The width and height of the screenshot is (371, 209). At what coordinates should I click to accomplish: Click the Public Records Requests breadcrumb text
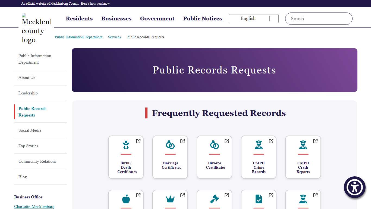(145, 37)
